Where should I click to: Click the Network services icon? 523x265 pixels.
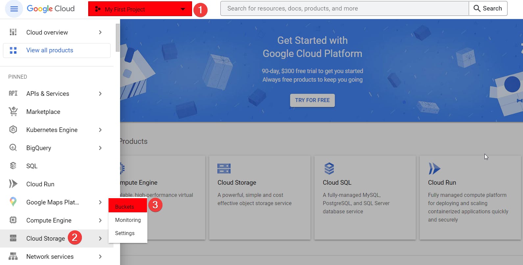(13, 256)
